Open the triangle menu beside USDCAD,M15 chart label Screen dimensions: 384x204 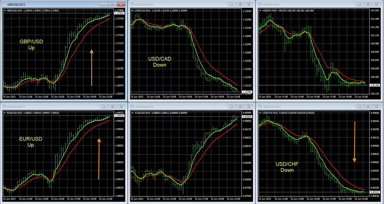click(133, 11)
